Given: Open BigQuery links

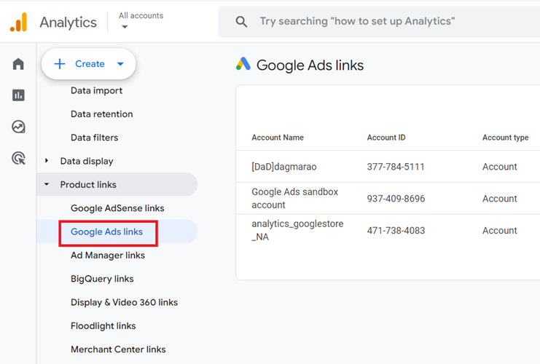Looking at the screenshot, I should pos(102,279).
